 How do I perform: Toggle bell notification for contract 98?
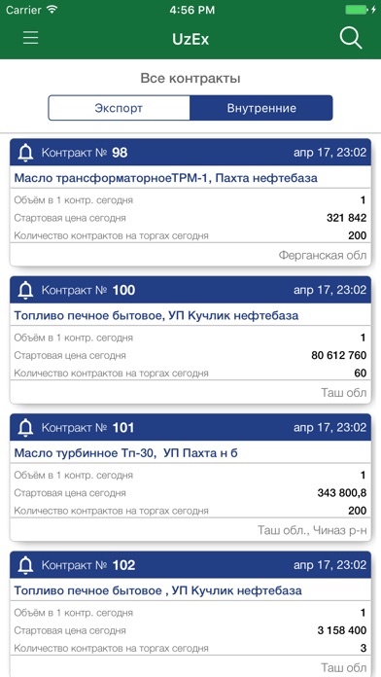coord(26,153)
